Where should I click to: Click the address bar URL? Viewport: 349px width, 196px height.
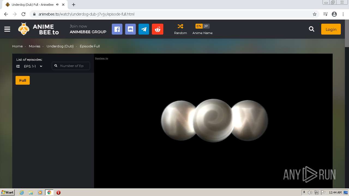(x=86, y=14)
